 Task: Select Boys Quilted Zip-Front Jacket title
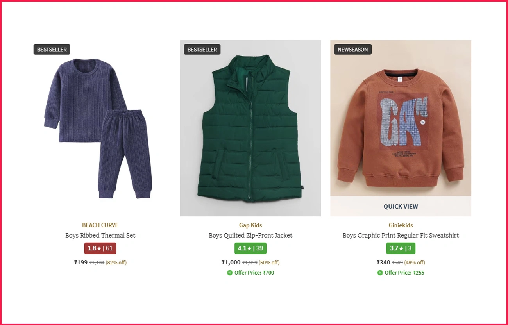250,235
